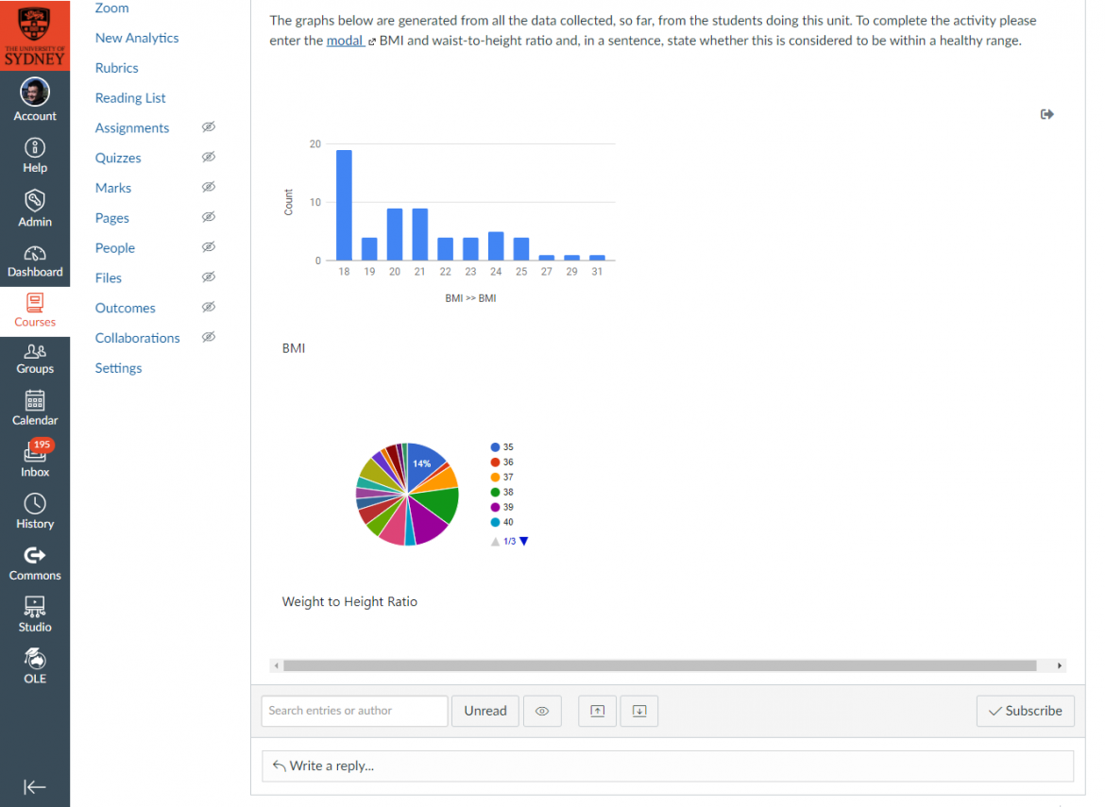
Task: Open the History panel
Action: tap(35, 512)
